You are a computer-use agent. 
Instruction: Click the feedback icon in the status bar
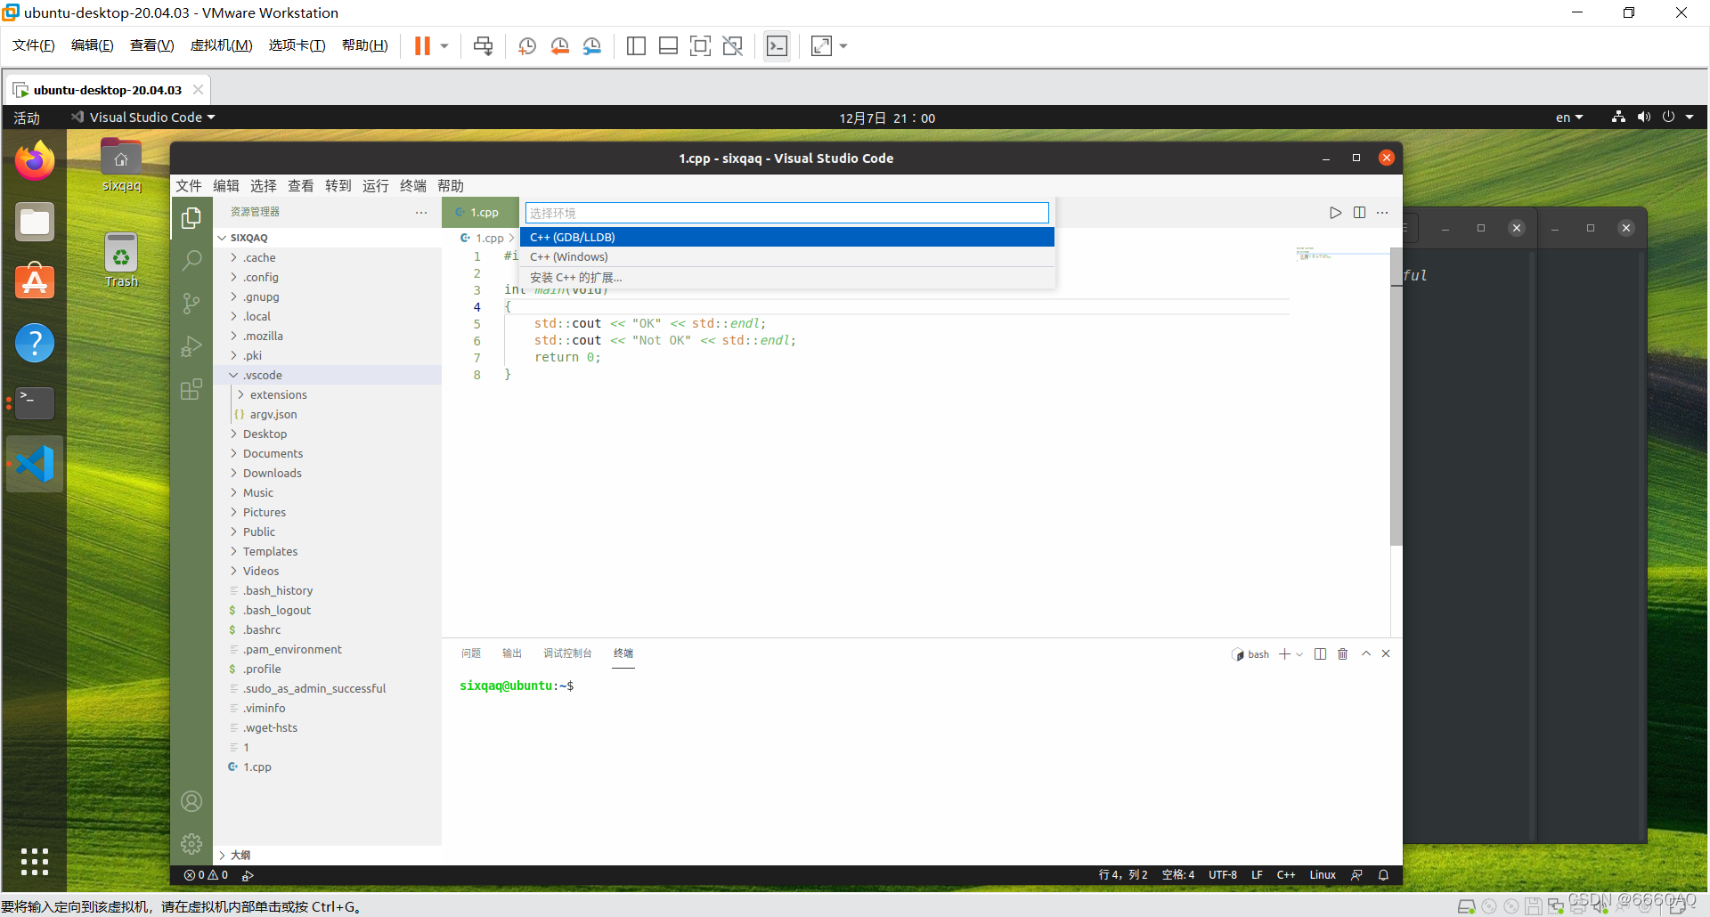[x=1356, y=875]
